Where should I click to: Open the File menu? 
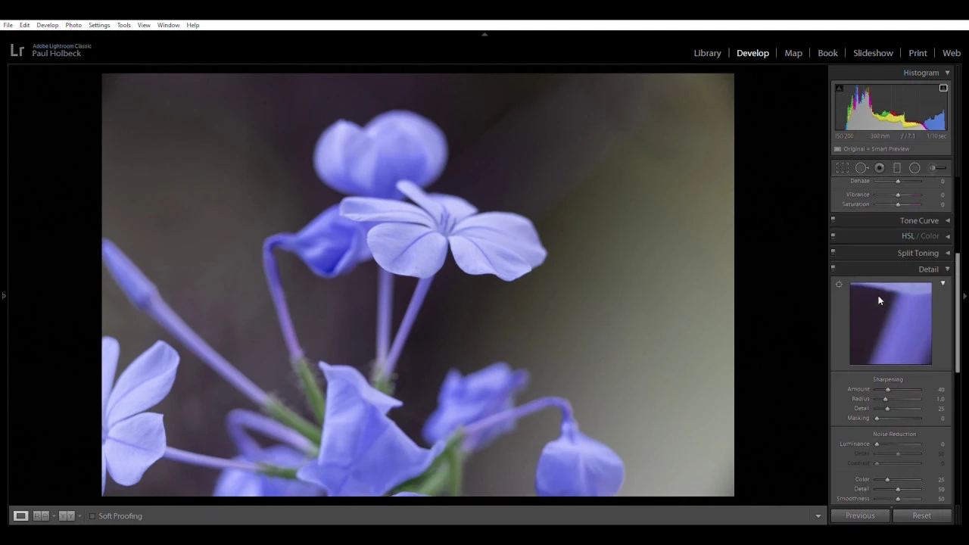pyautogui.click(x=8, y=25)
